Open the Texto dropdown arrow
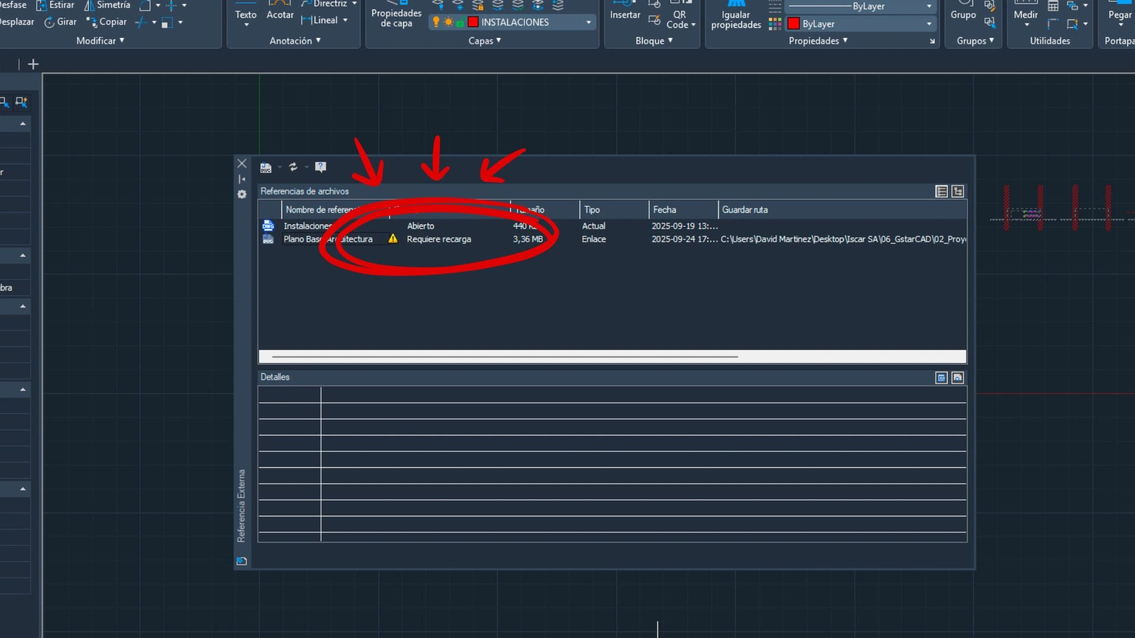The width and height of the screenshot is (1135, 638). [247, 25]
